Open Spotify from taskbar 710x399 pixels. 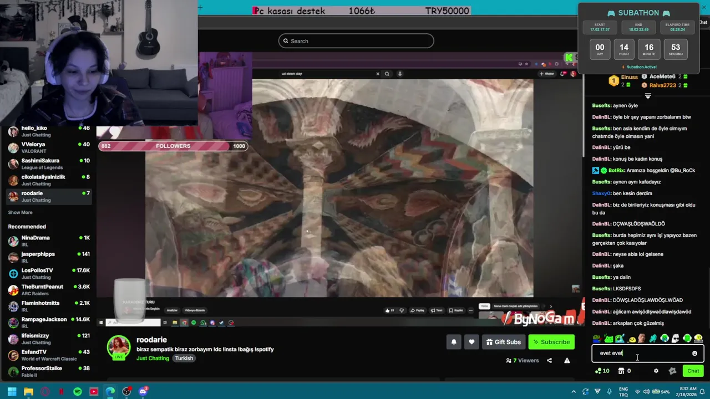click(x=78, y=392)
